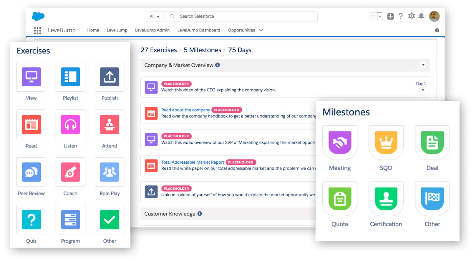Open the All search scope dropdown
471x260 pixels.
pos(155,16)
